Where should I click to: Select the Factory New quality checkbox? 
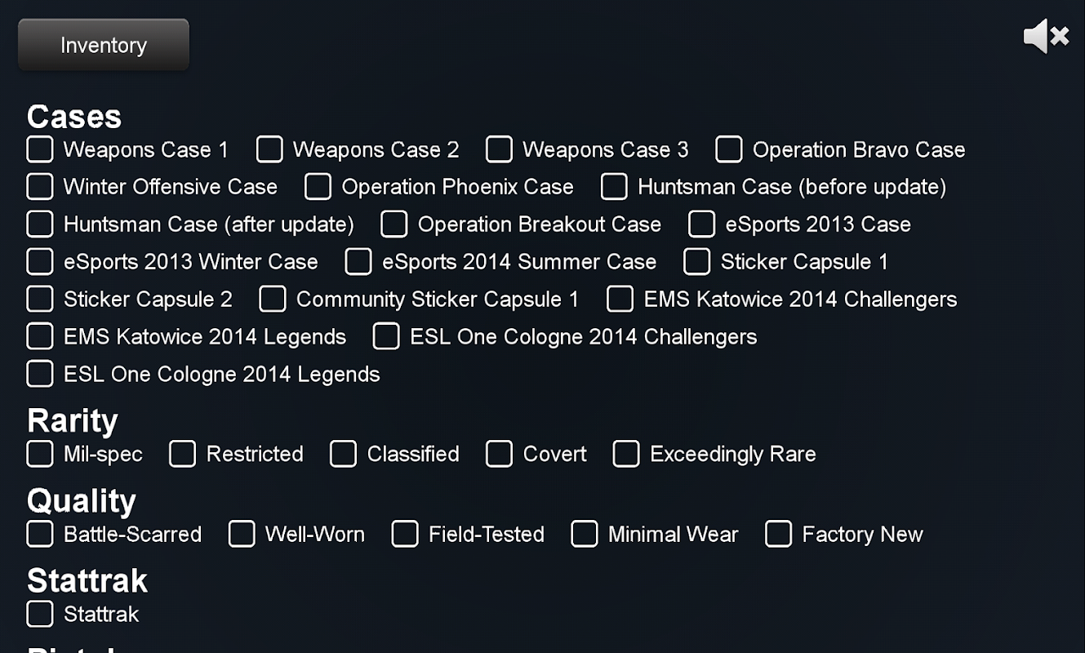click(779, 534)
